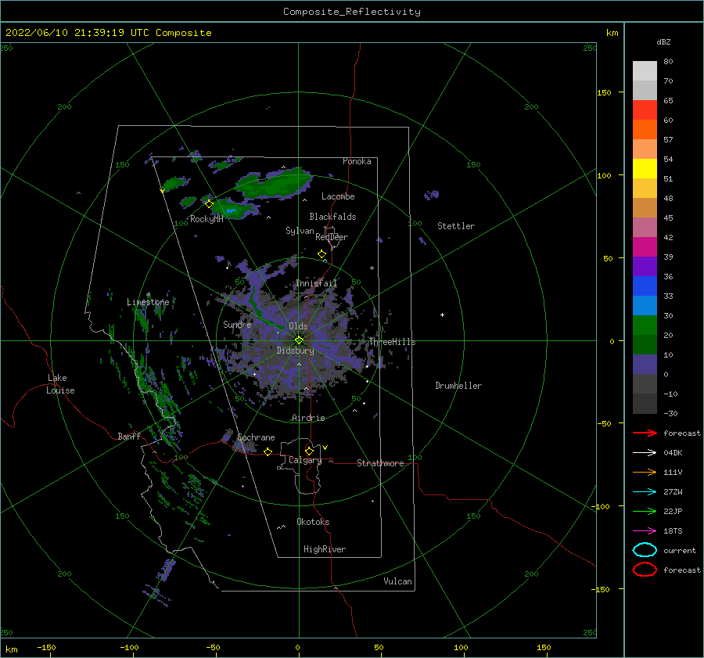Click the RockyMH label
Screen dimensions: 704x658
(207, 219)
